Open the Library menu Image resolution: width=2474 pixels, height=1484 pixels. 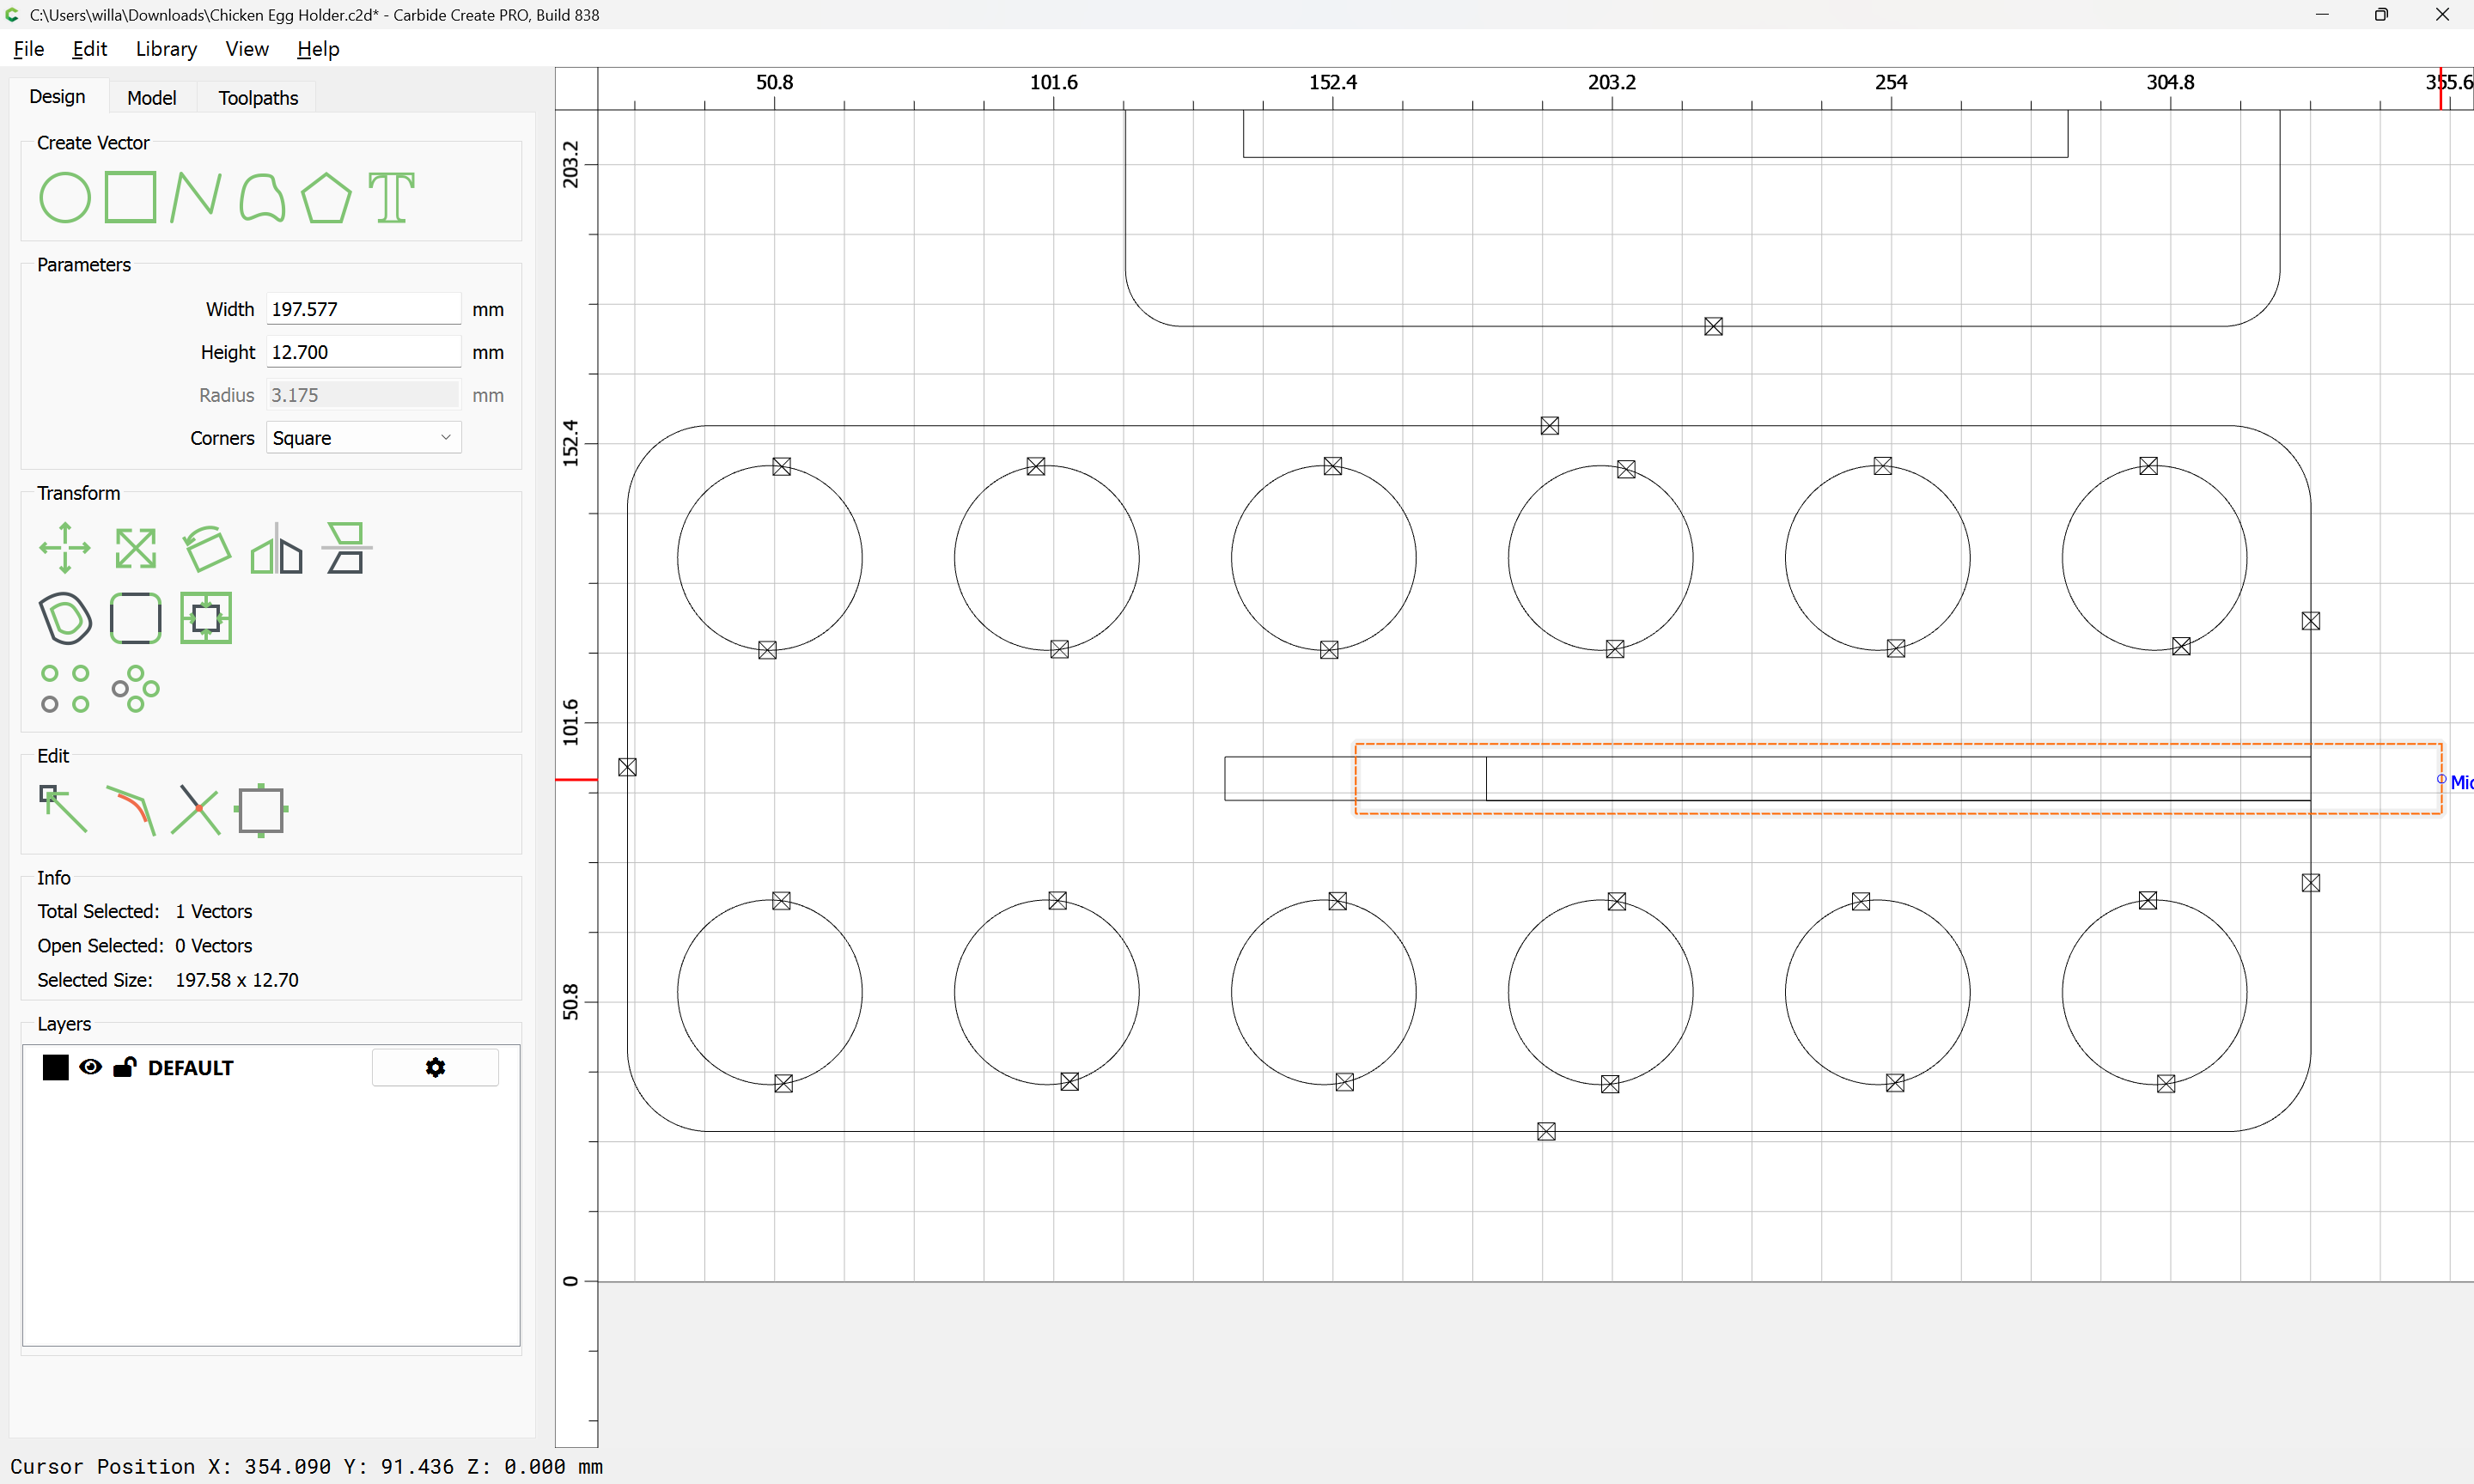click(166, 49)
